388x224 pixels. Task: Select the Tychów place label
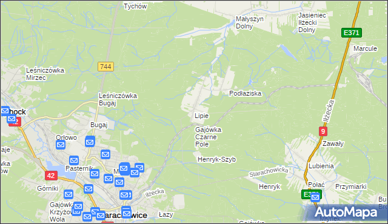(135, 6)
